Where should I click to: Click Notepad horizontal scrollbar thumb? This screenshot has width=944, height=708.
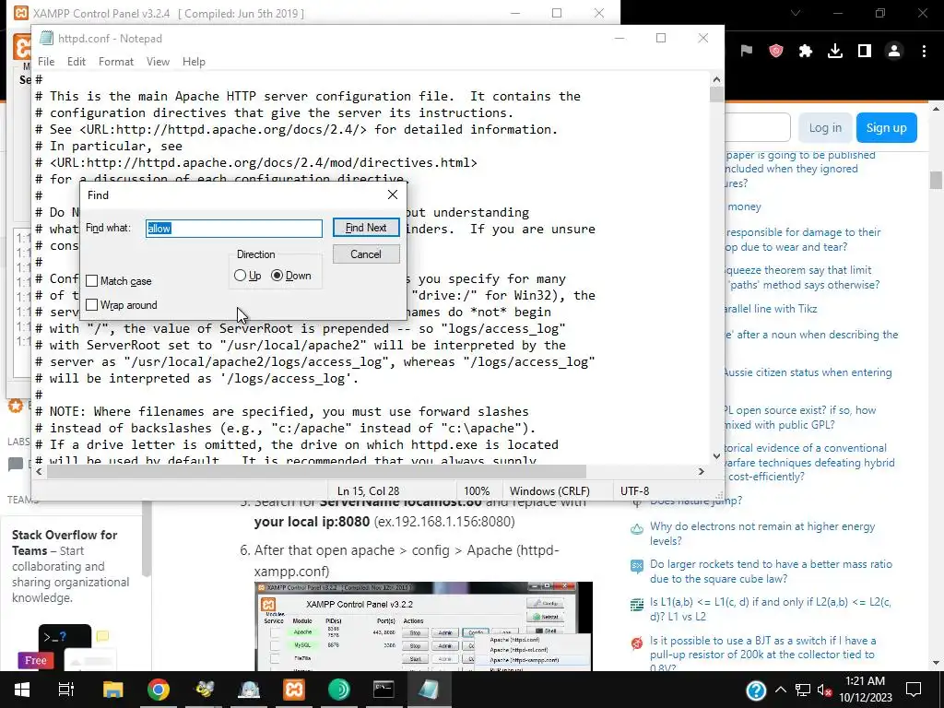tap(316, 471)
